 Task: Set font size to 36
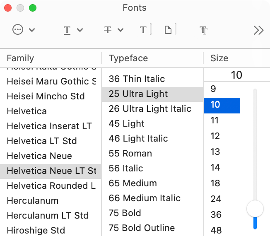pyautogui.click(x=222, y=214)
